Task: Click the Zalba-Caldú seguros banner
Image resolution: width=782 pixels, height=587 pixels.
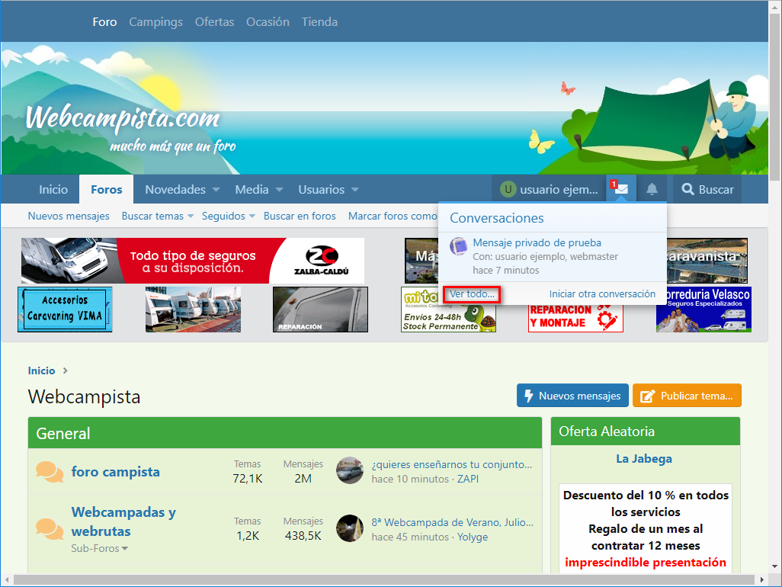Action: click(193, 260)
